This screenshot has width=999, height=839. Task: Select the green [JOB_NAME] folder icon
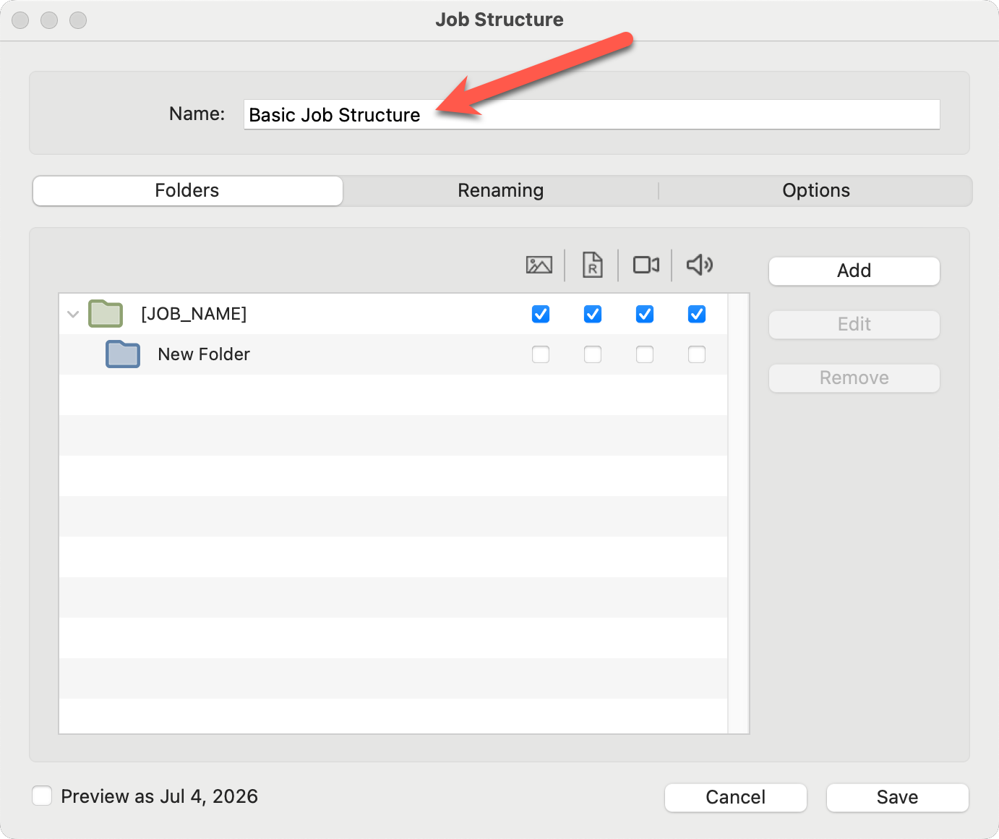106,314
